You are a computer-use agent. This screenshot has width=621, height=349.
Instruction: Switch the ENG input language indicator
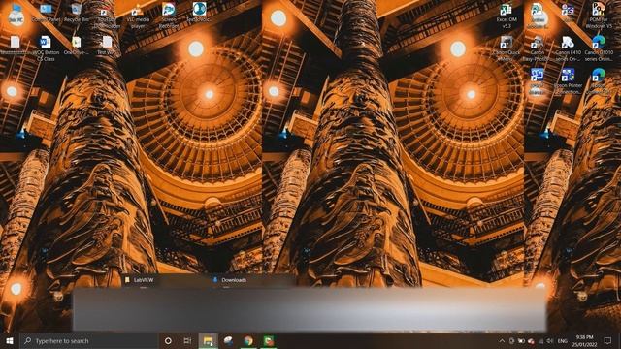[x=563, y=340]
